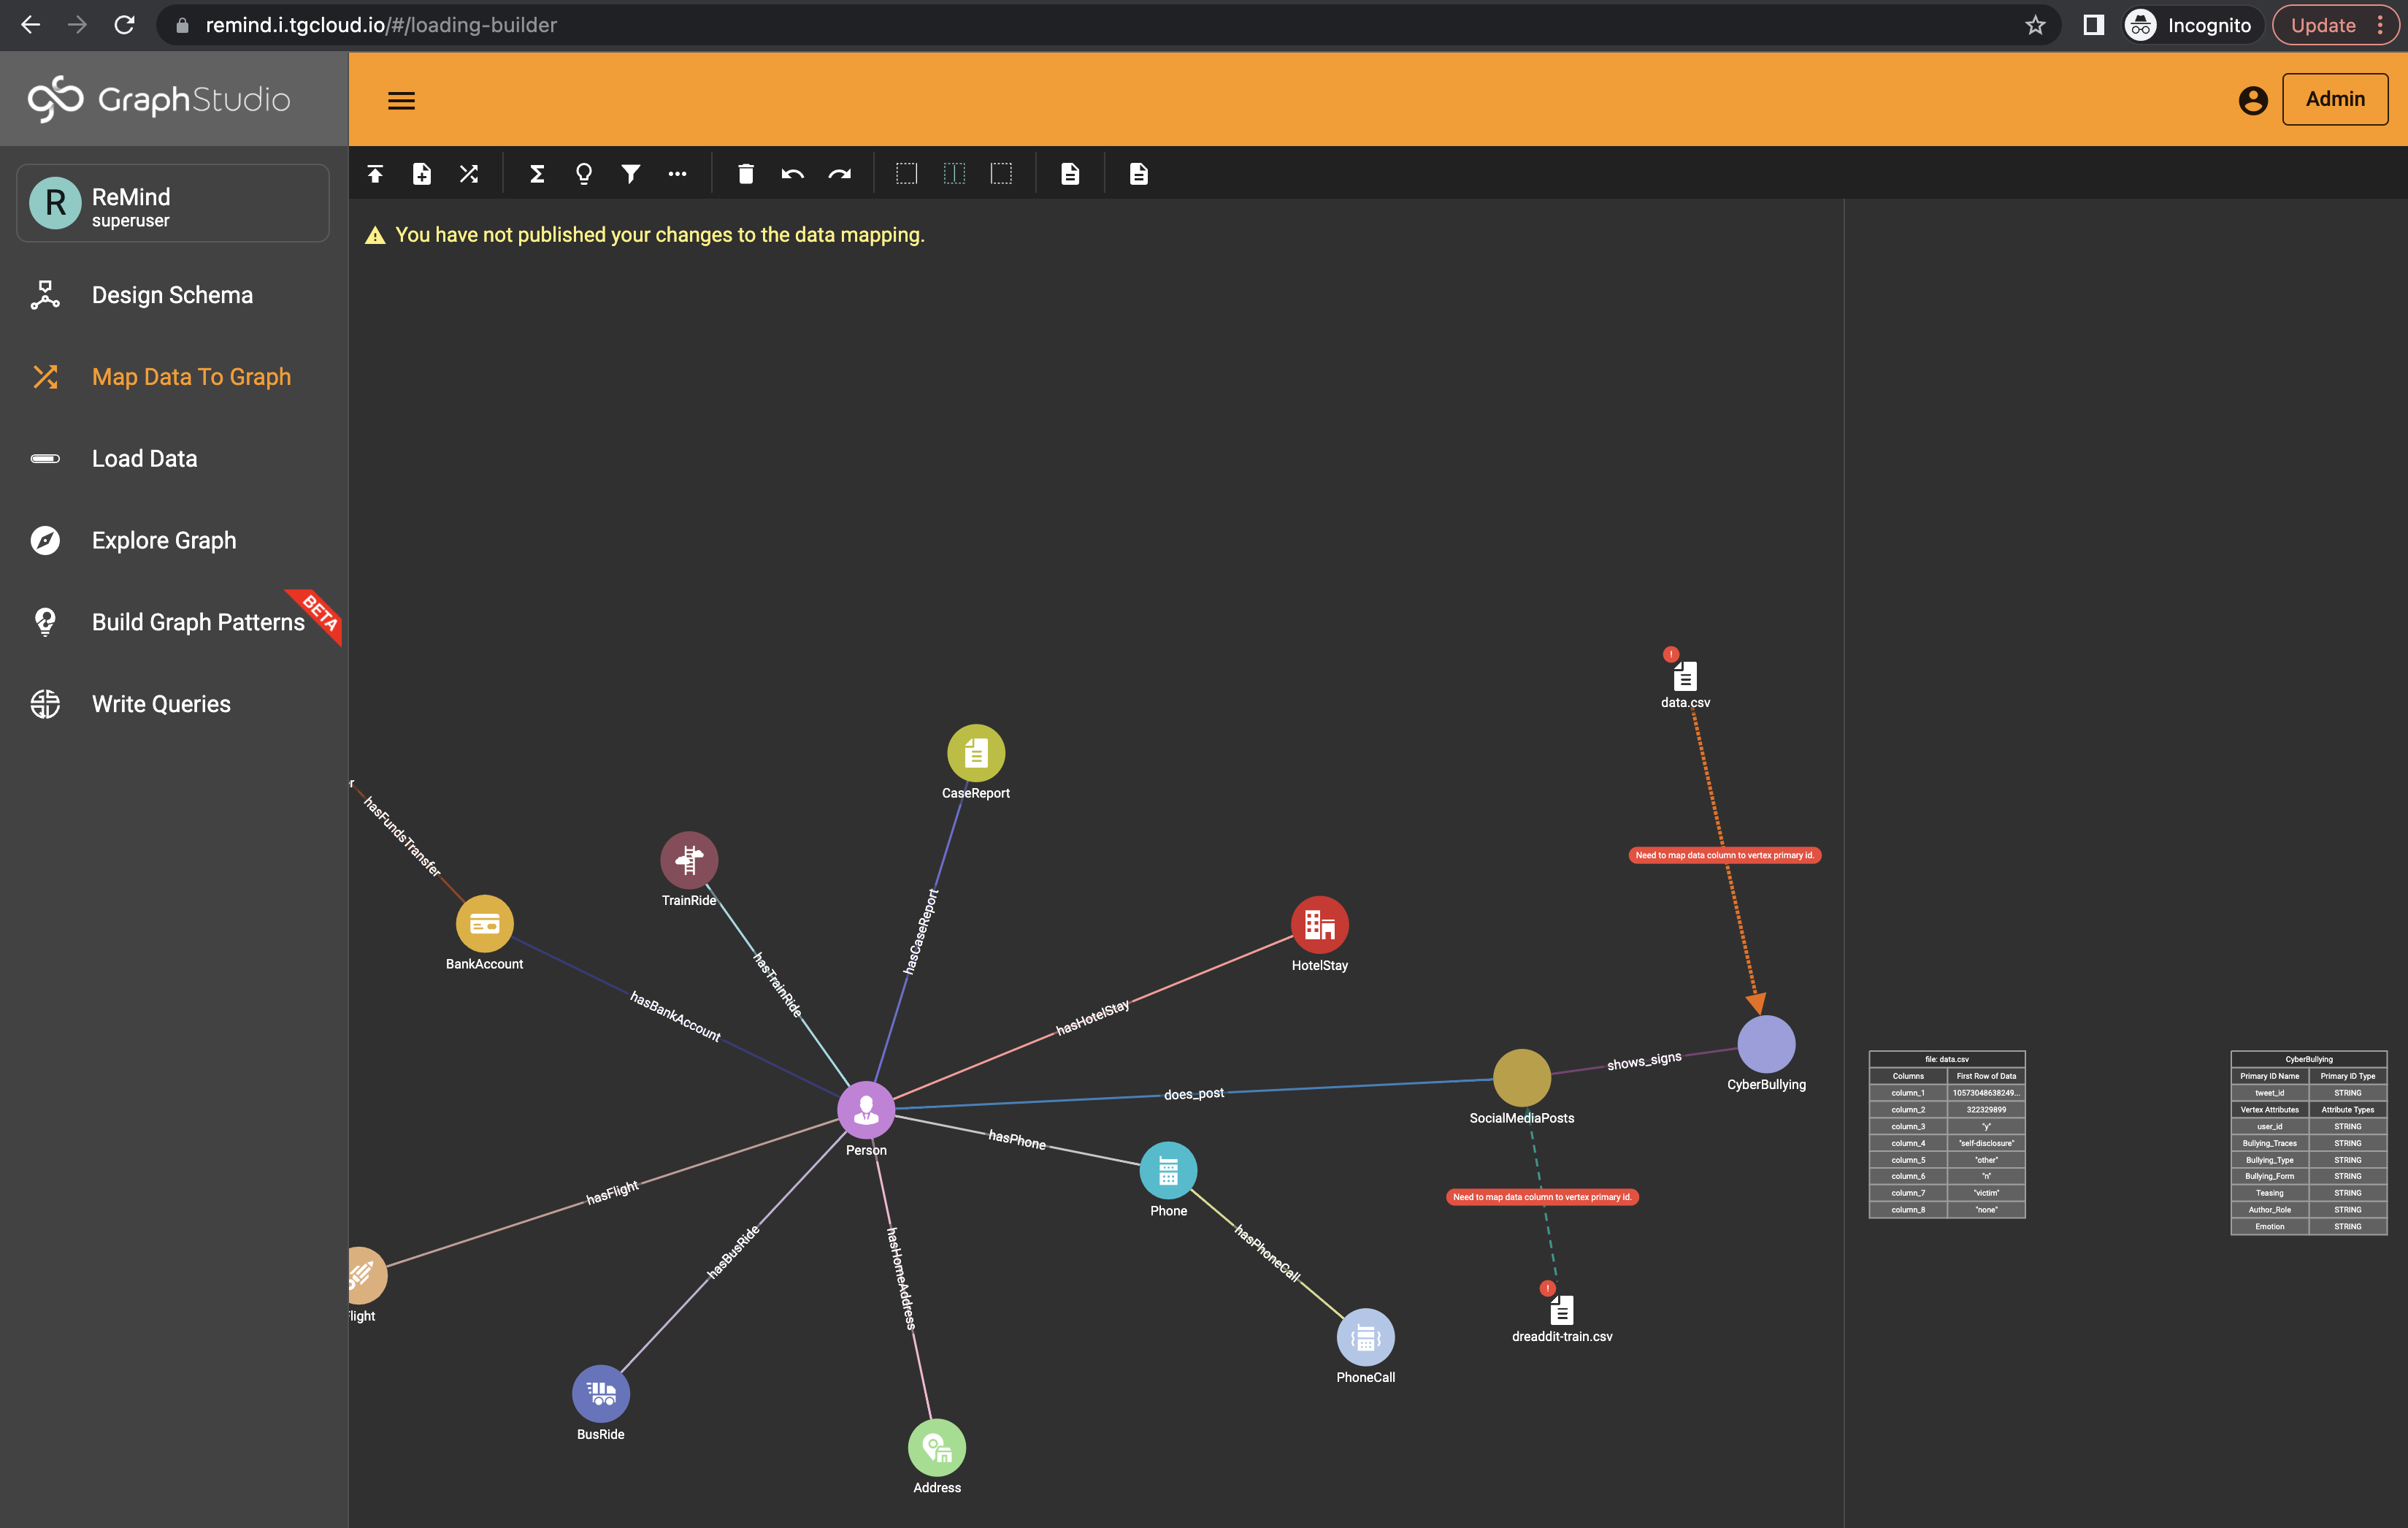Expand the ReMind superuser graph selector

click(x=173, y=204)
